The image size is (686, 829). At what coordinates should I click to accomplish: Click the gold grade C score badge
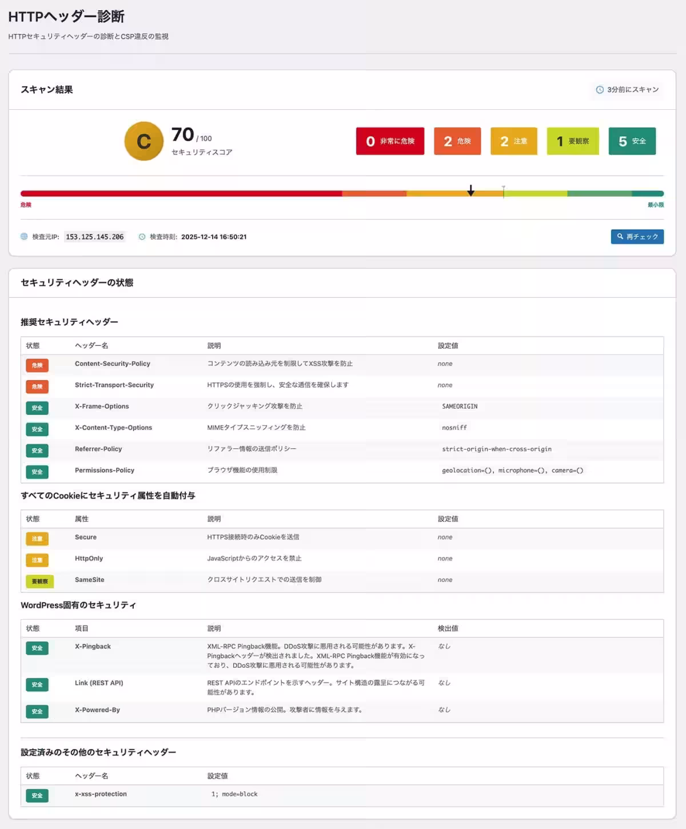click(x=144, y=141)
